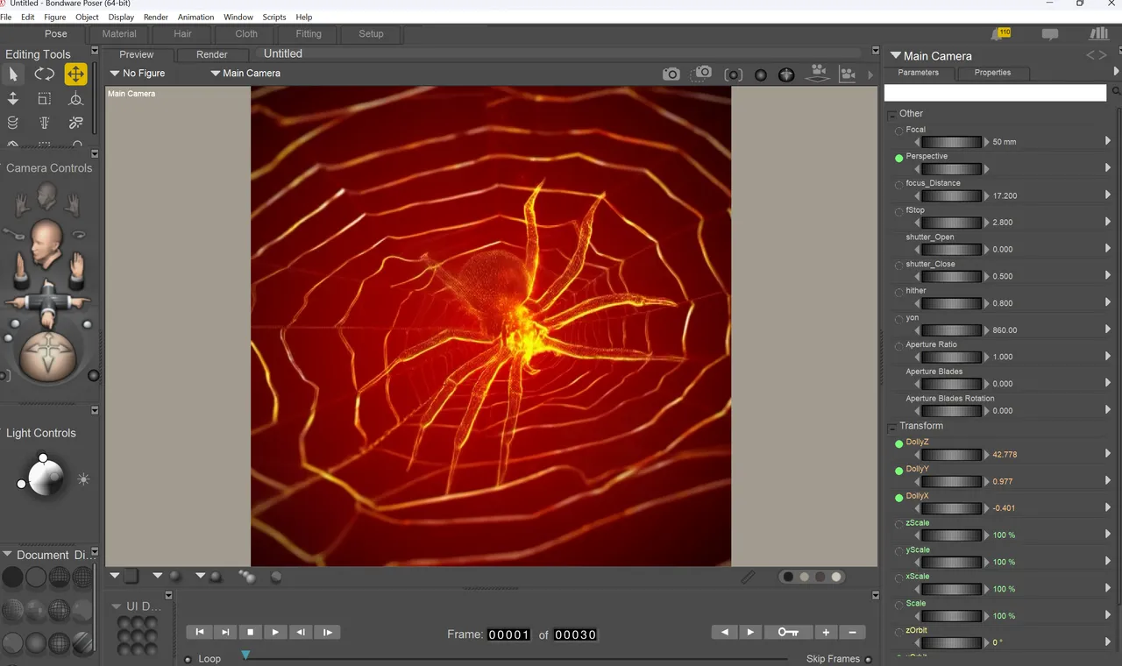
Task: Collapse the UI Dots panel triangle
Action: point(117,606)
